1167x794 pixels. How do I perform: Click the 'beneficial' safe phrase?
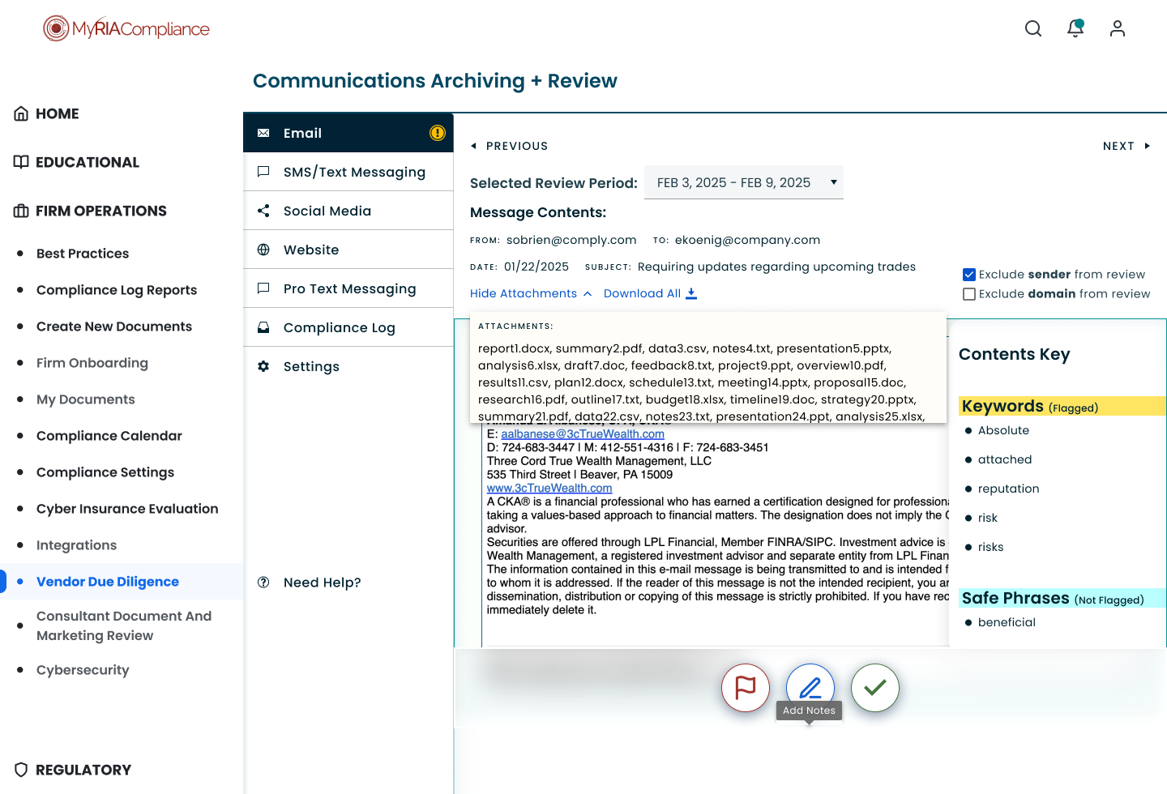[1007, 622]
